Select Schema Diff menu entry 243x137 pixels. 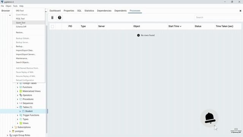(29, 27)
